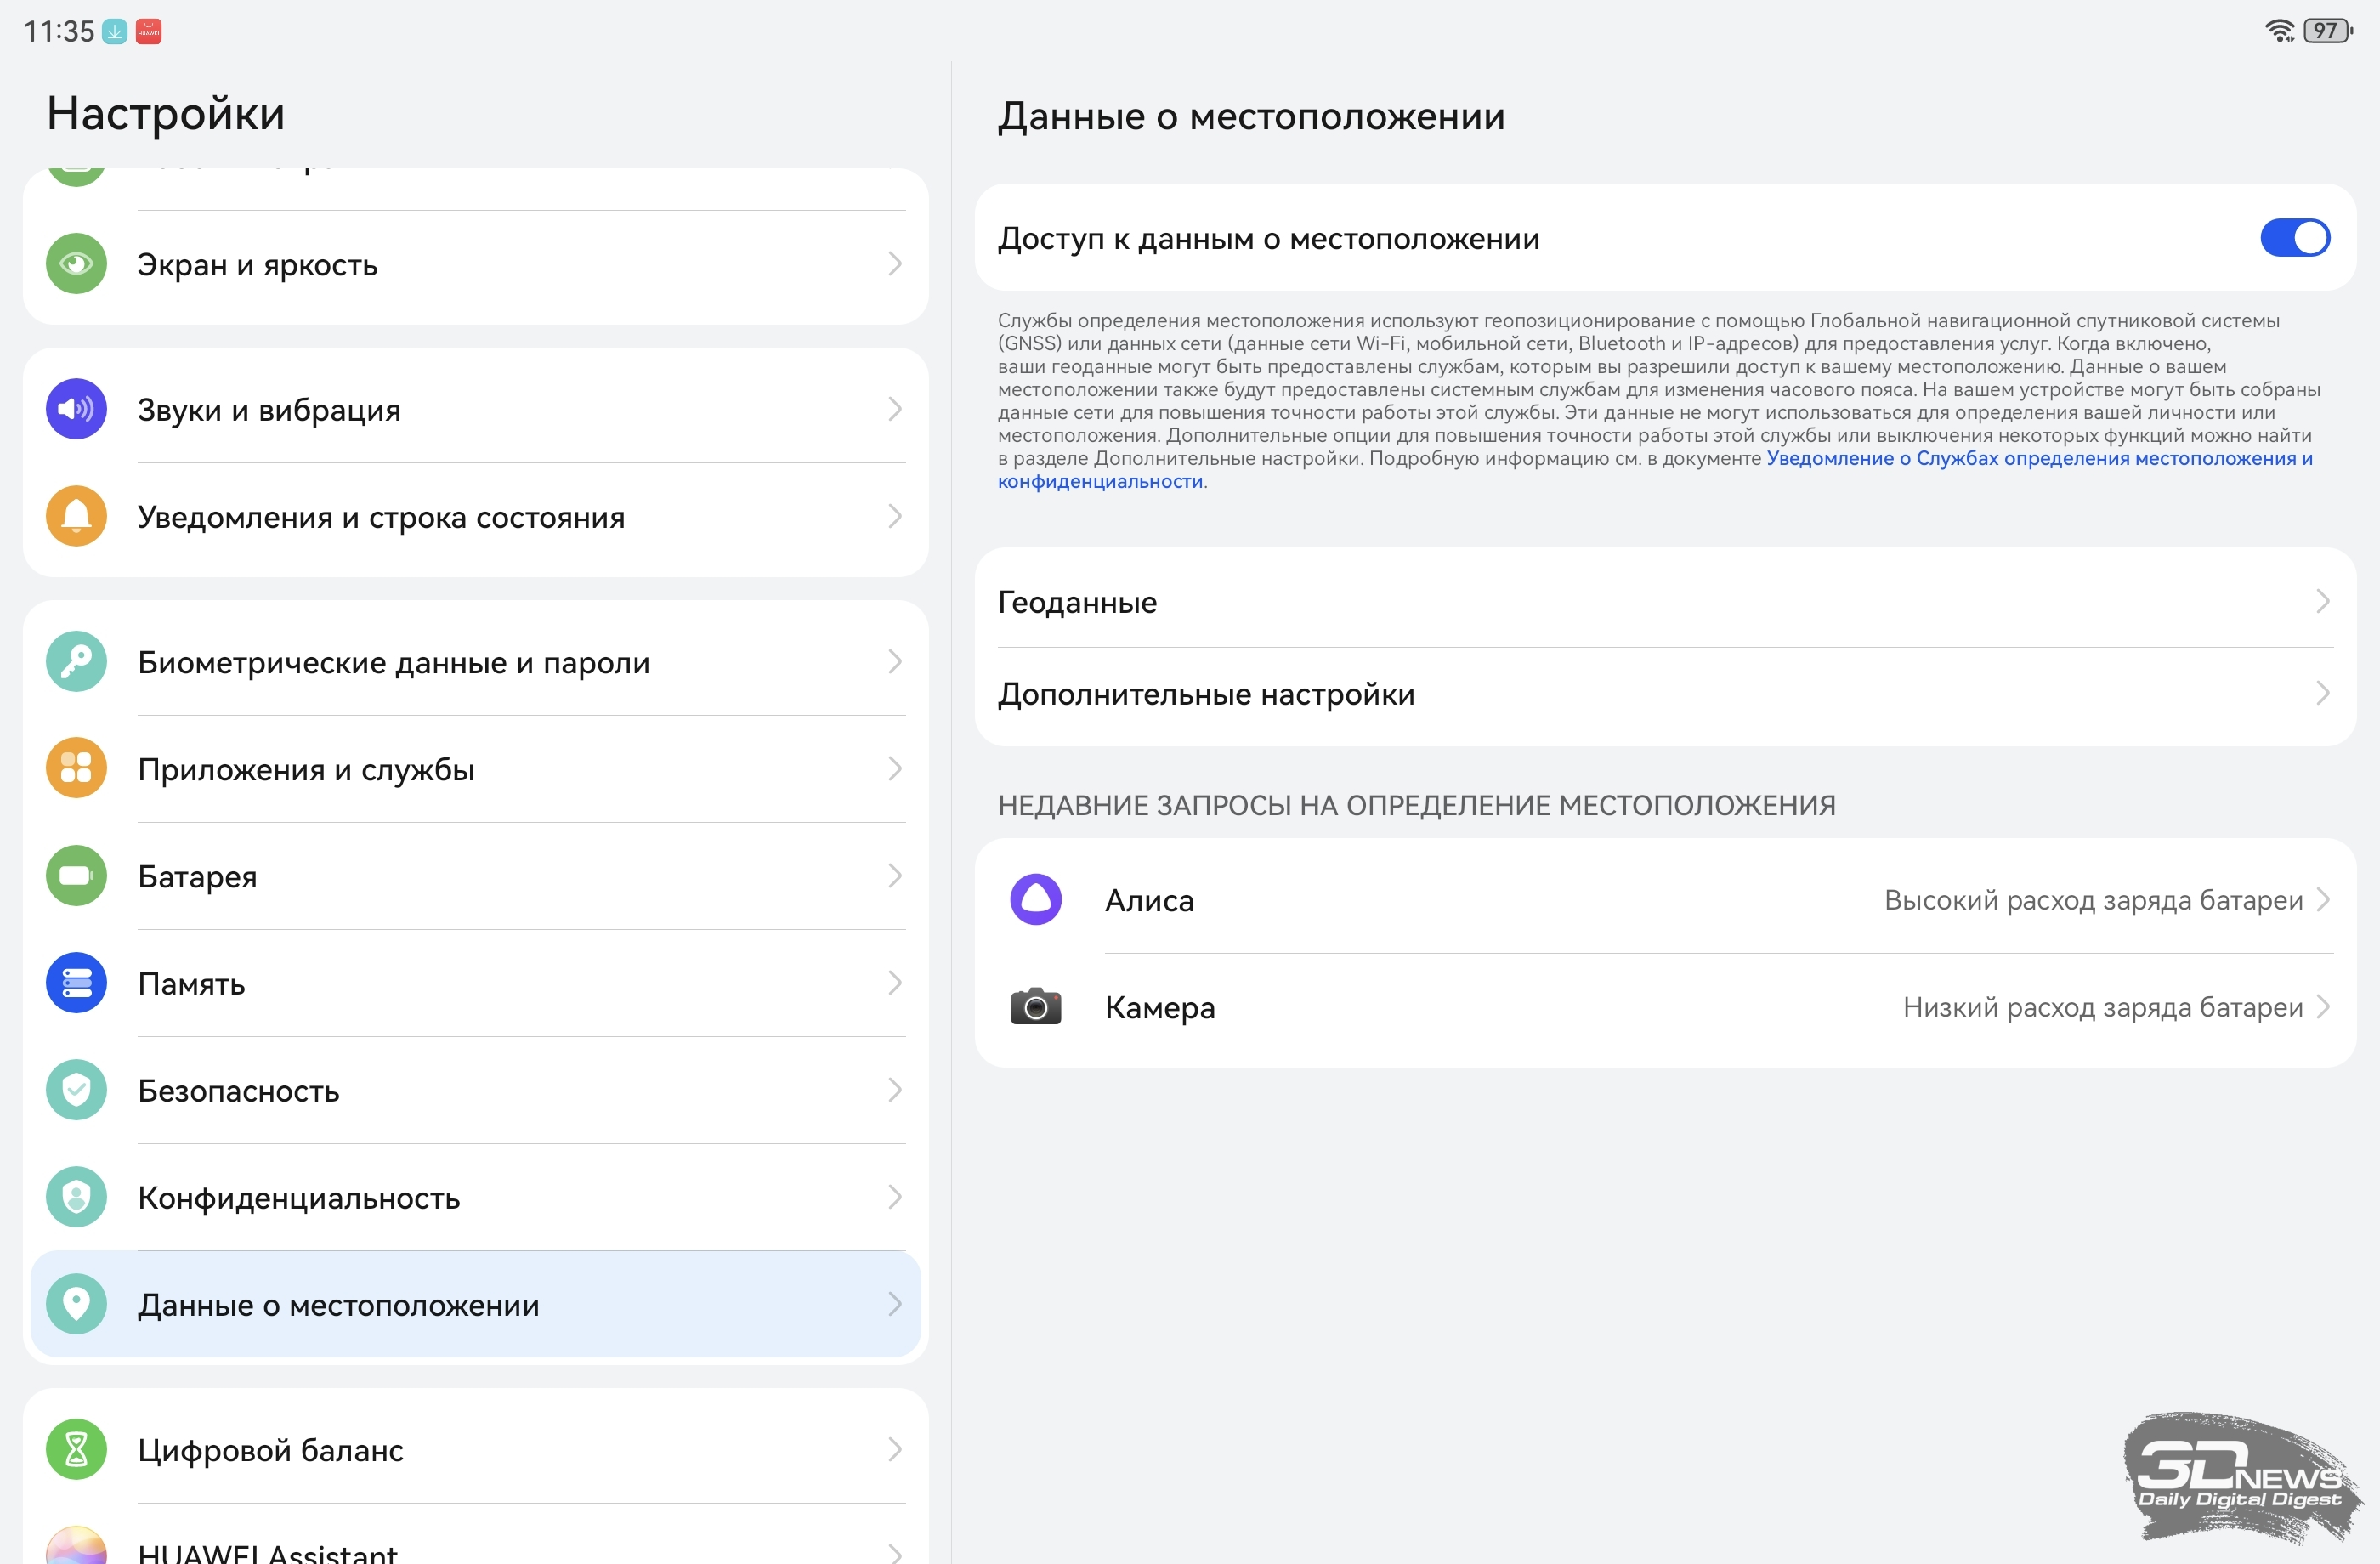Click the Алиса purple app icon

[x=1035, y=900]
